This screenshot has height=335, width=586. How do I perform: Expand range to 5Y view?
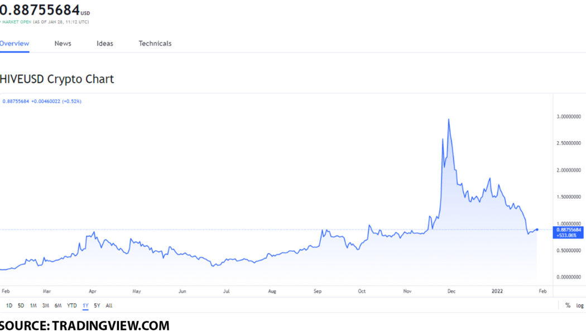pyautogui.click(x=95, y=305)
